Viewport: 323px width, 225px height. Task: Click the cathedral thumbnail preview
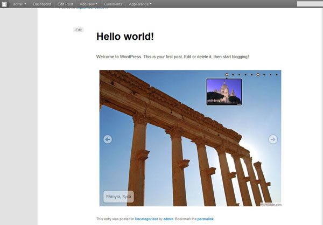coord(224,92)
